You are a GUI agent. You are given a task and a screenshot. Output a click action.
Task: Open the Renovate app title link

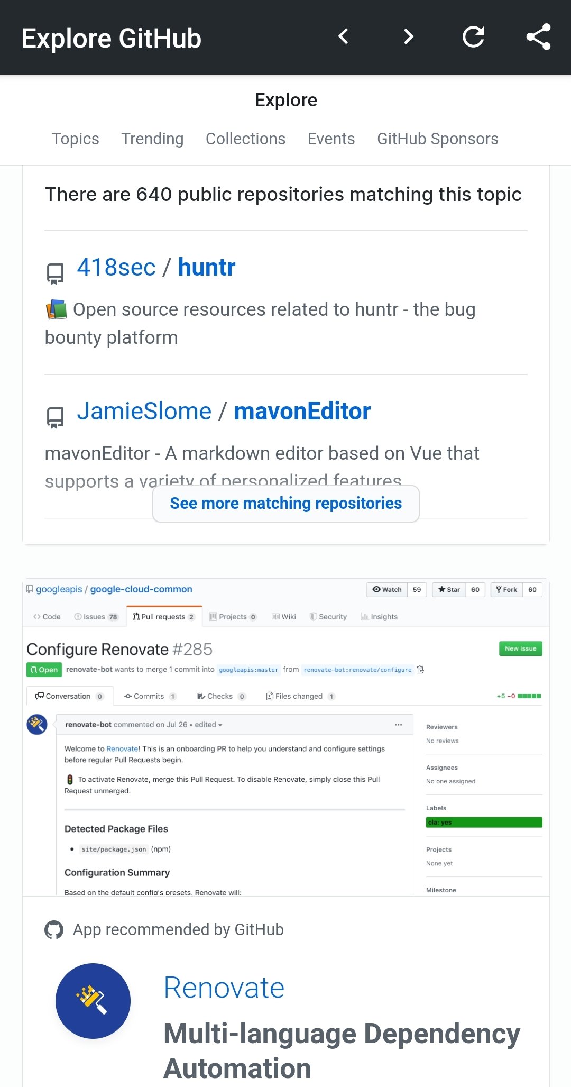pyautogui.click(x=224, y=988)
